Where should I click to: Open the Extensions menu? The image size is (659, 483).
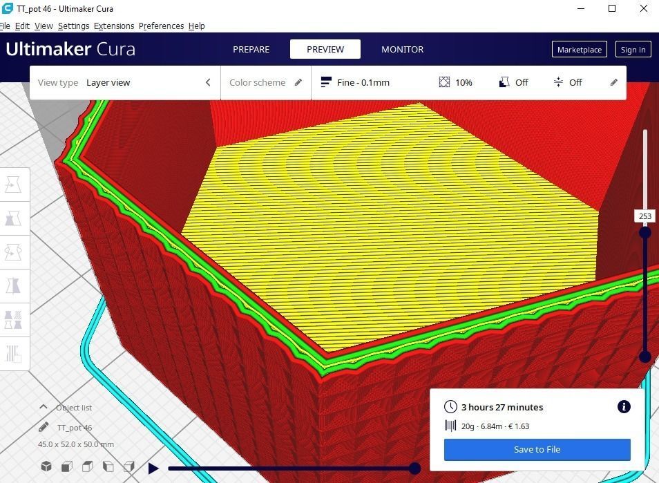[114, 26]
